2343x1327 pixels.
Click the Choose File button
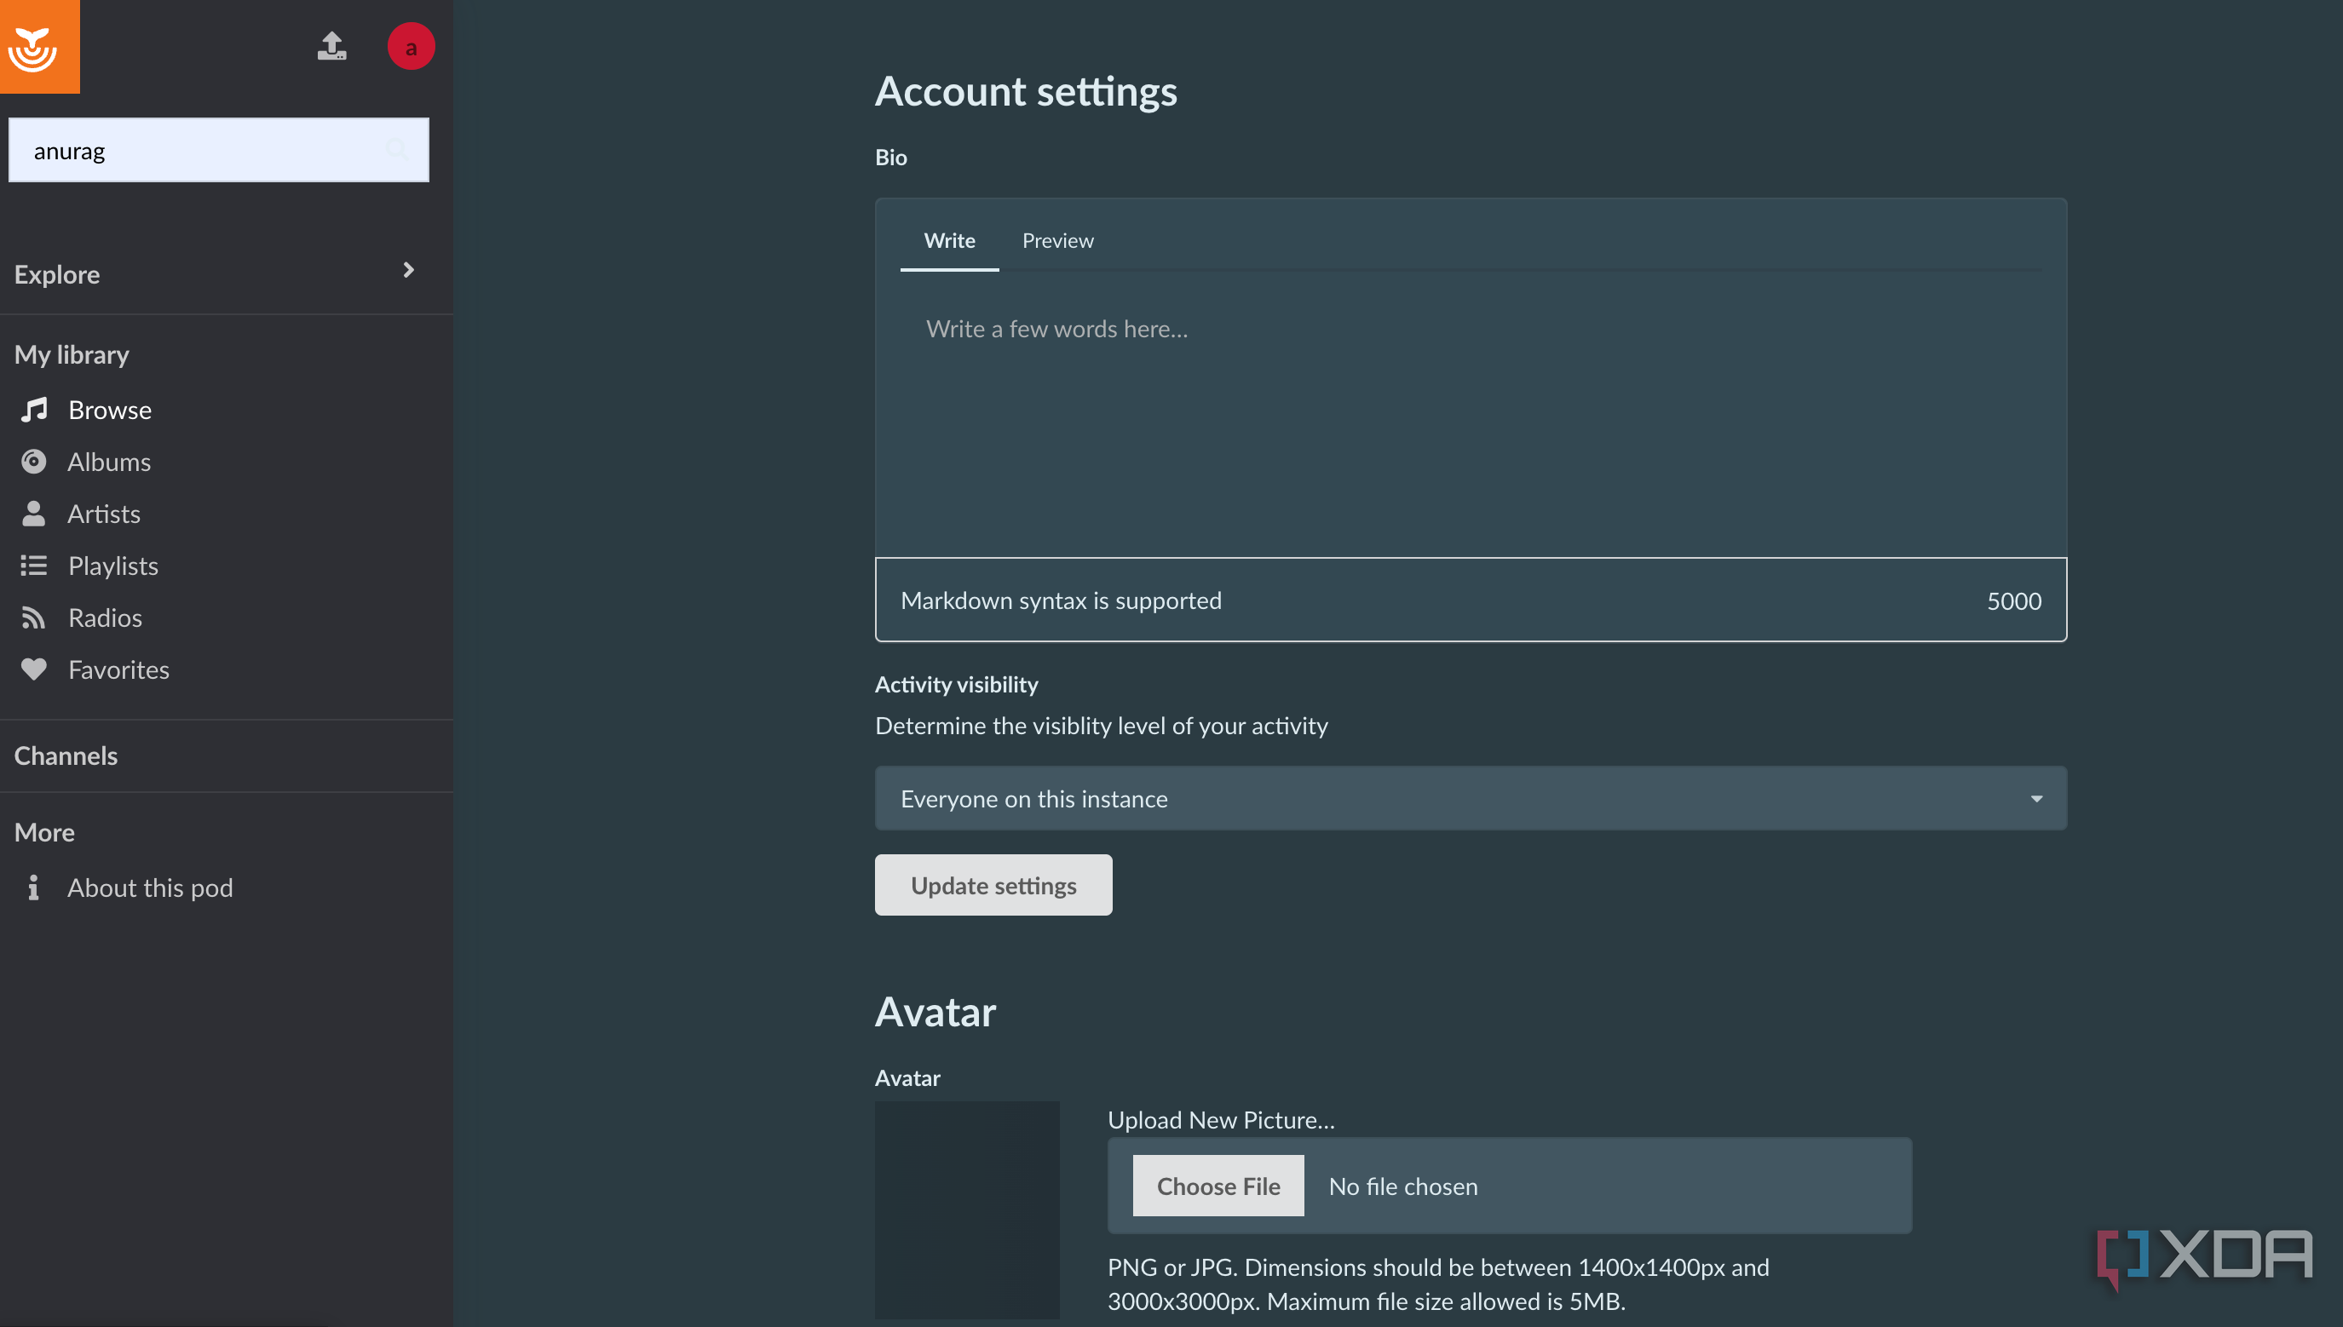point(1218,1186)
